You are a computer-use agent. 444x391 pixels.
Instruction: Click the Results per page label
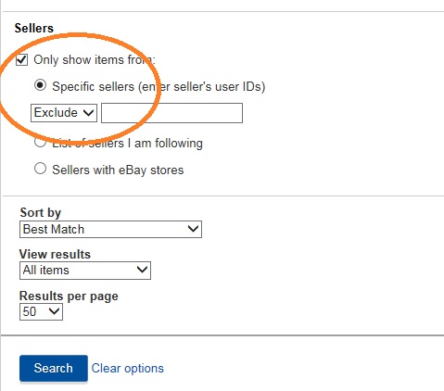(x=69, y=296)
